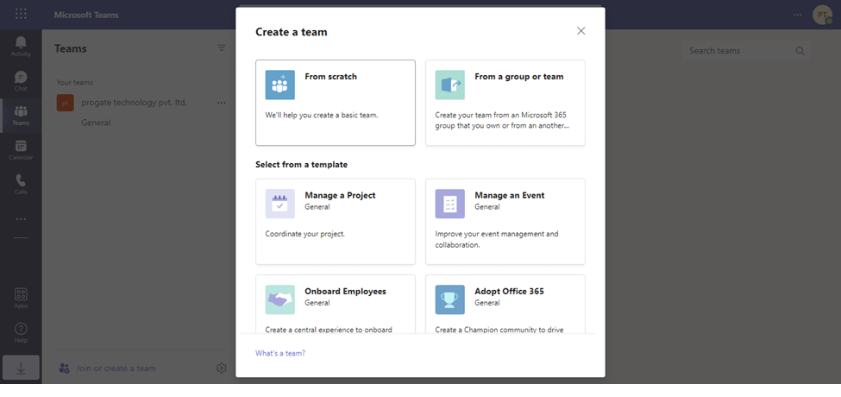
Task: Open progate technology team more options
Action: coord(222,103)
